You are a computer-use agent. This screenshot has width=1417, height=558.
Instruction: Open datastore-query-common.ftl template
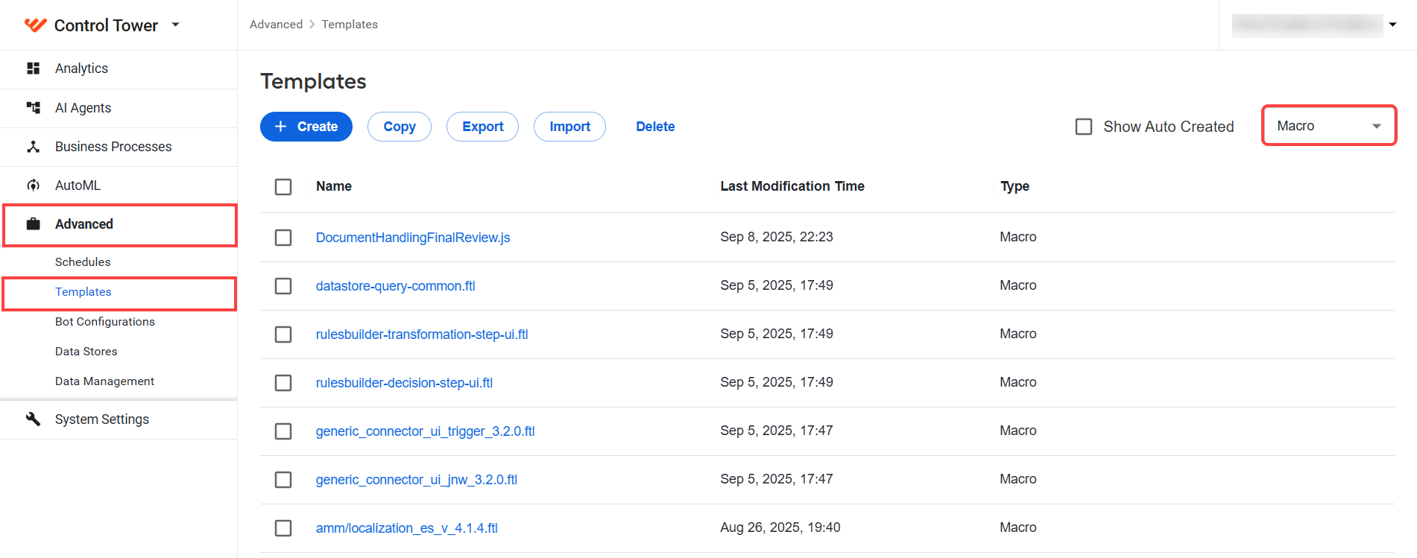[395, 286]
